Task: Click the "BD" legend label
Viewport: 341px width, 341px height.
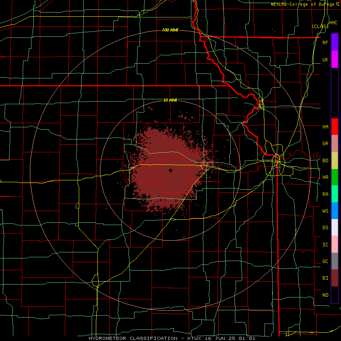Action: pyautogui.click(x=325, y=161)
